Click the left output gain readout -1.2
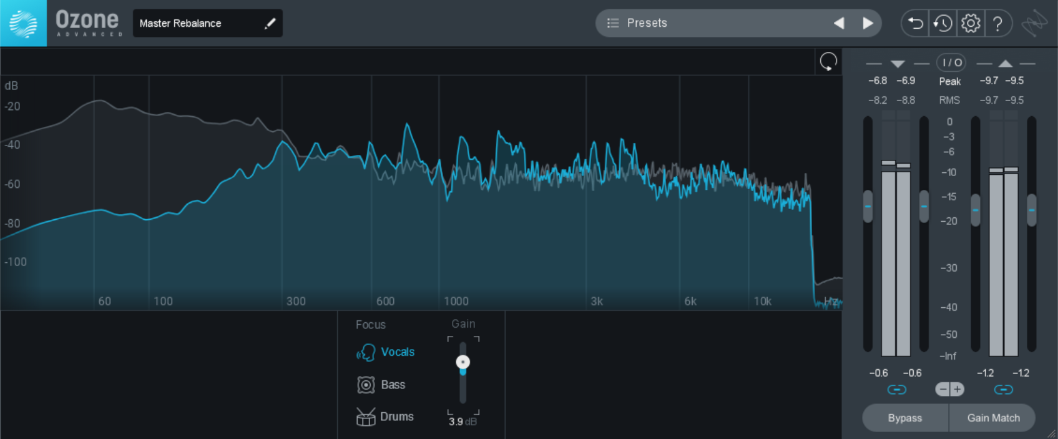This screenshot has height=439, width=1058. pyautogui.click(x=985, y=373)
